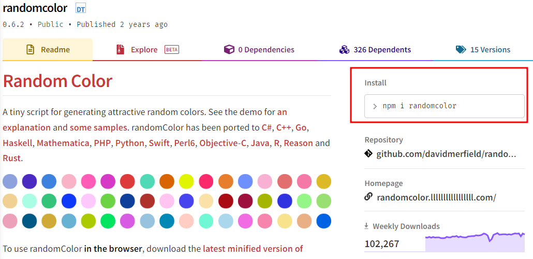Click the version number 0.6.2

pos(13,24)
